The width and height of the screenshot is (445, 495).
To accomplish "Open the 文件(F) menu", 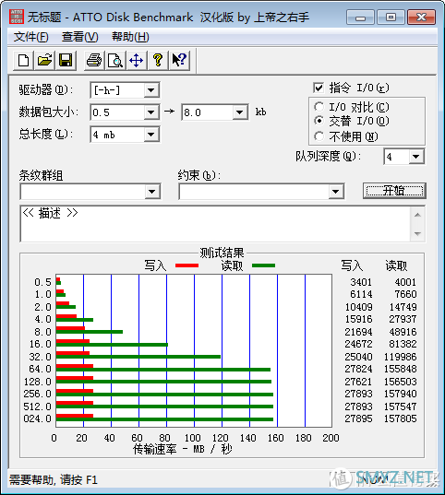I will coord(31,37).
